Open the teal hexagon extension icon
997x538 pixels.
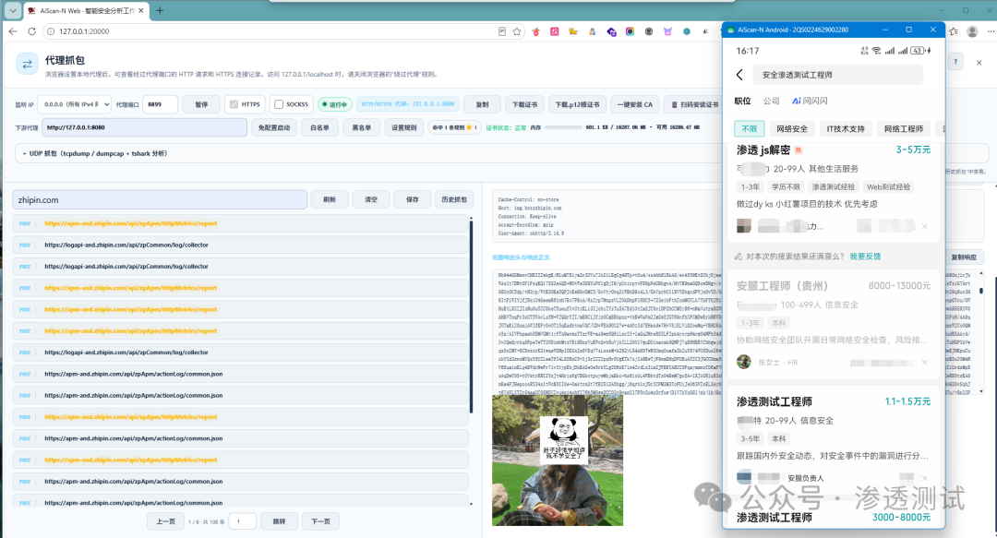coord(687,31)
